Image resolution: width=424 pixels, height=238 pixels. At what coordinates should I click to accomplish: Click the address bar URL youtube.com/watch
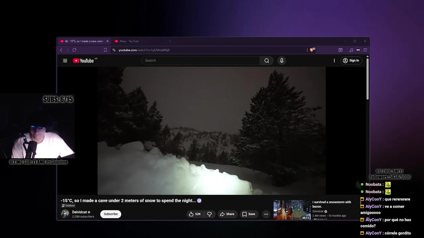pyautogui.click(x=144, y=50)
